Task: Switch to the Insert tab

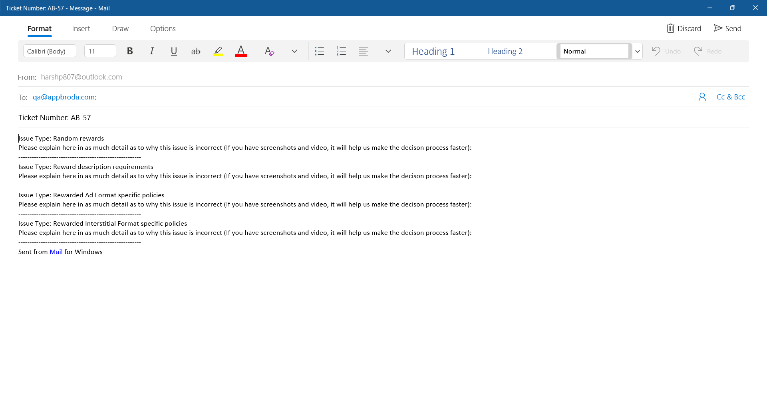Action: coord(81,29)
